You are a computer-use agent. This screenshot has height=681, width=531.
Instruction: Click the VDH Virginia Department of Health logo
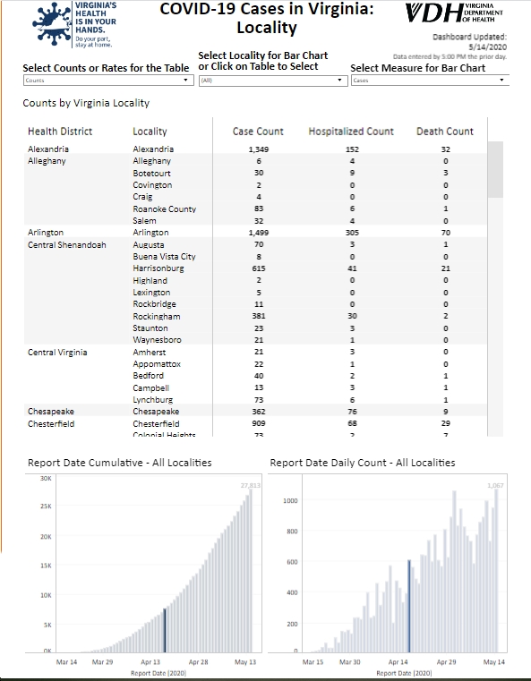(454, 13)
